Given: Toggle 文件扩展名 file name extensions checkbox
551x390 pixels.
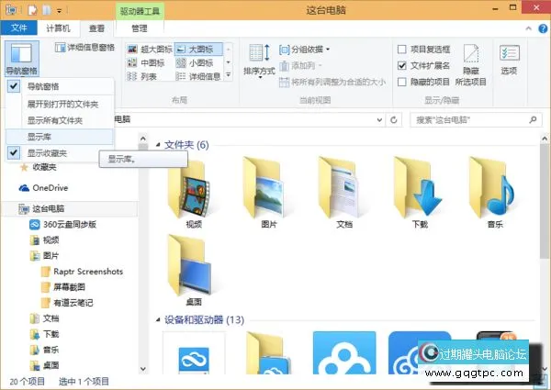Looking at the screenshot, I should (x=402, y=66).
